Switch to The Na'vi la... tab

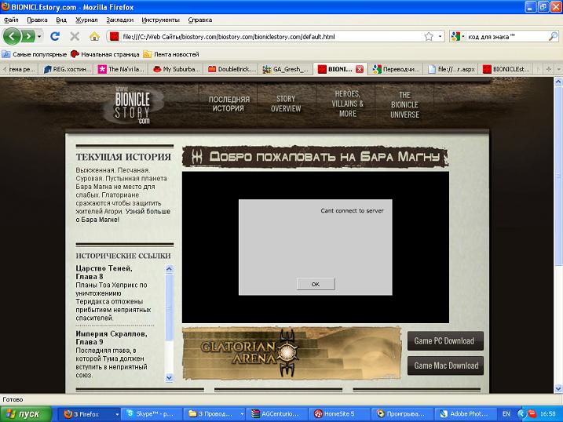(x=122, y=69)
